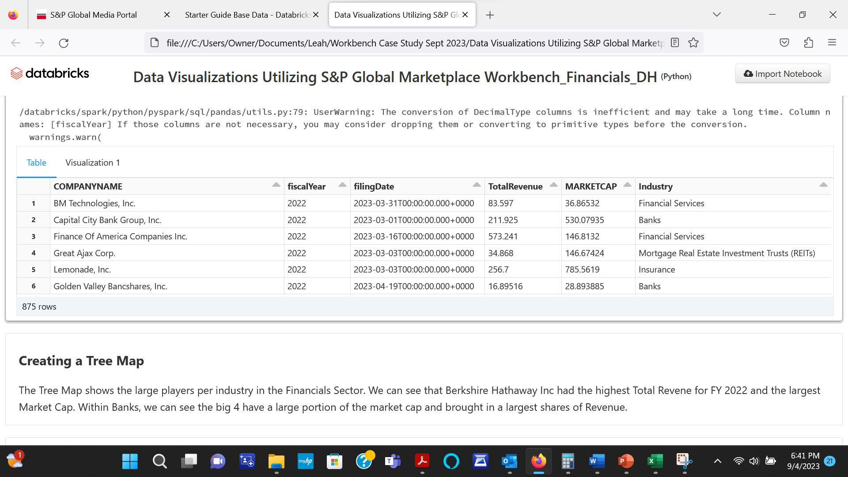Sort by COMPANYNAME column arrow
Viewport: 848px width, 477px height.
click(x=276, y=185)
